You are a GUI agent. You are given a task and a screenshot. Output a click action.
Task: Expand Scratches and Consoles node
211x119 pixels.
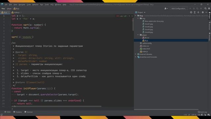136,57
